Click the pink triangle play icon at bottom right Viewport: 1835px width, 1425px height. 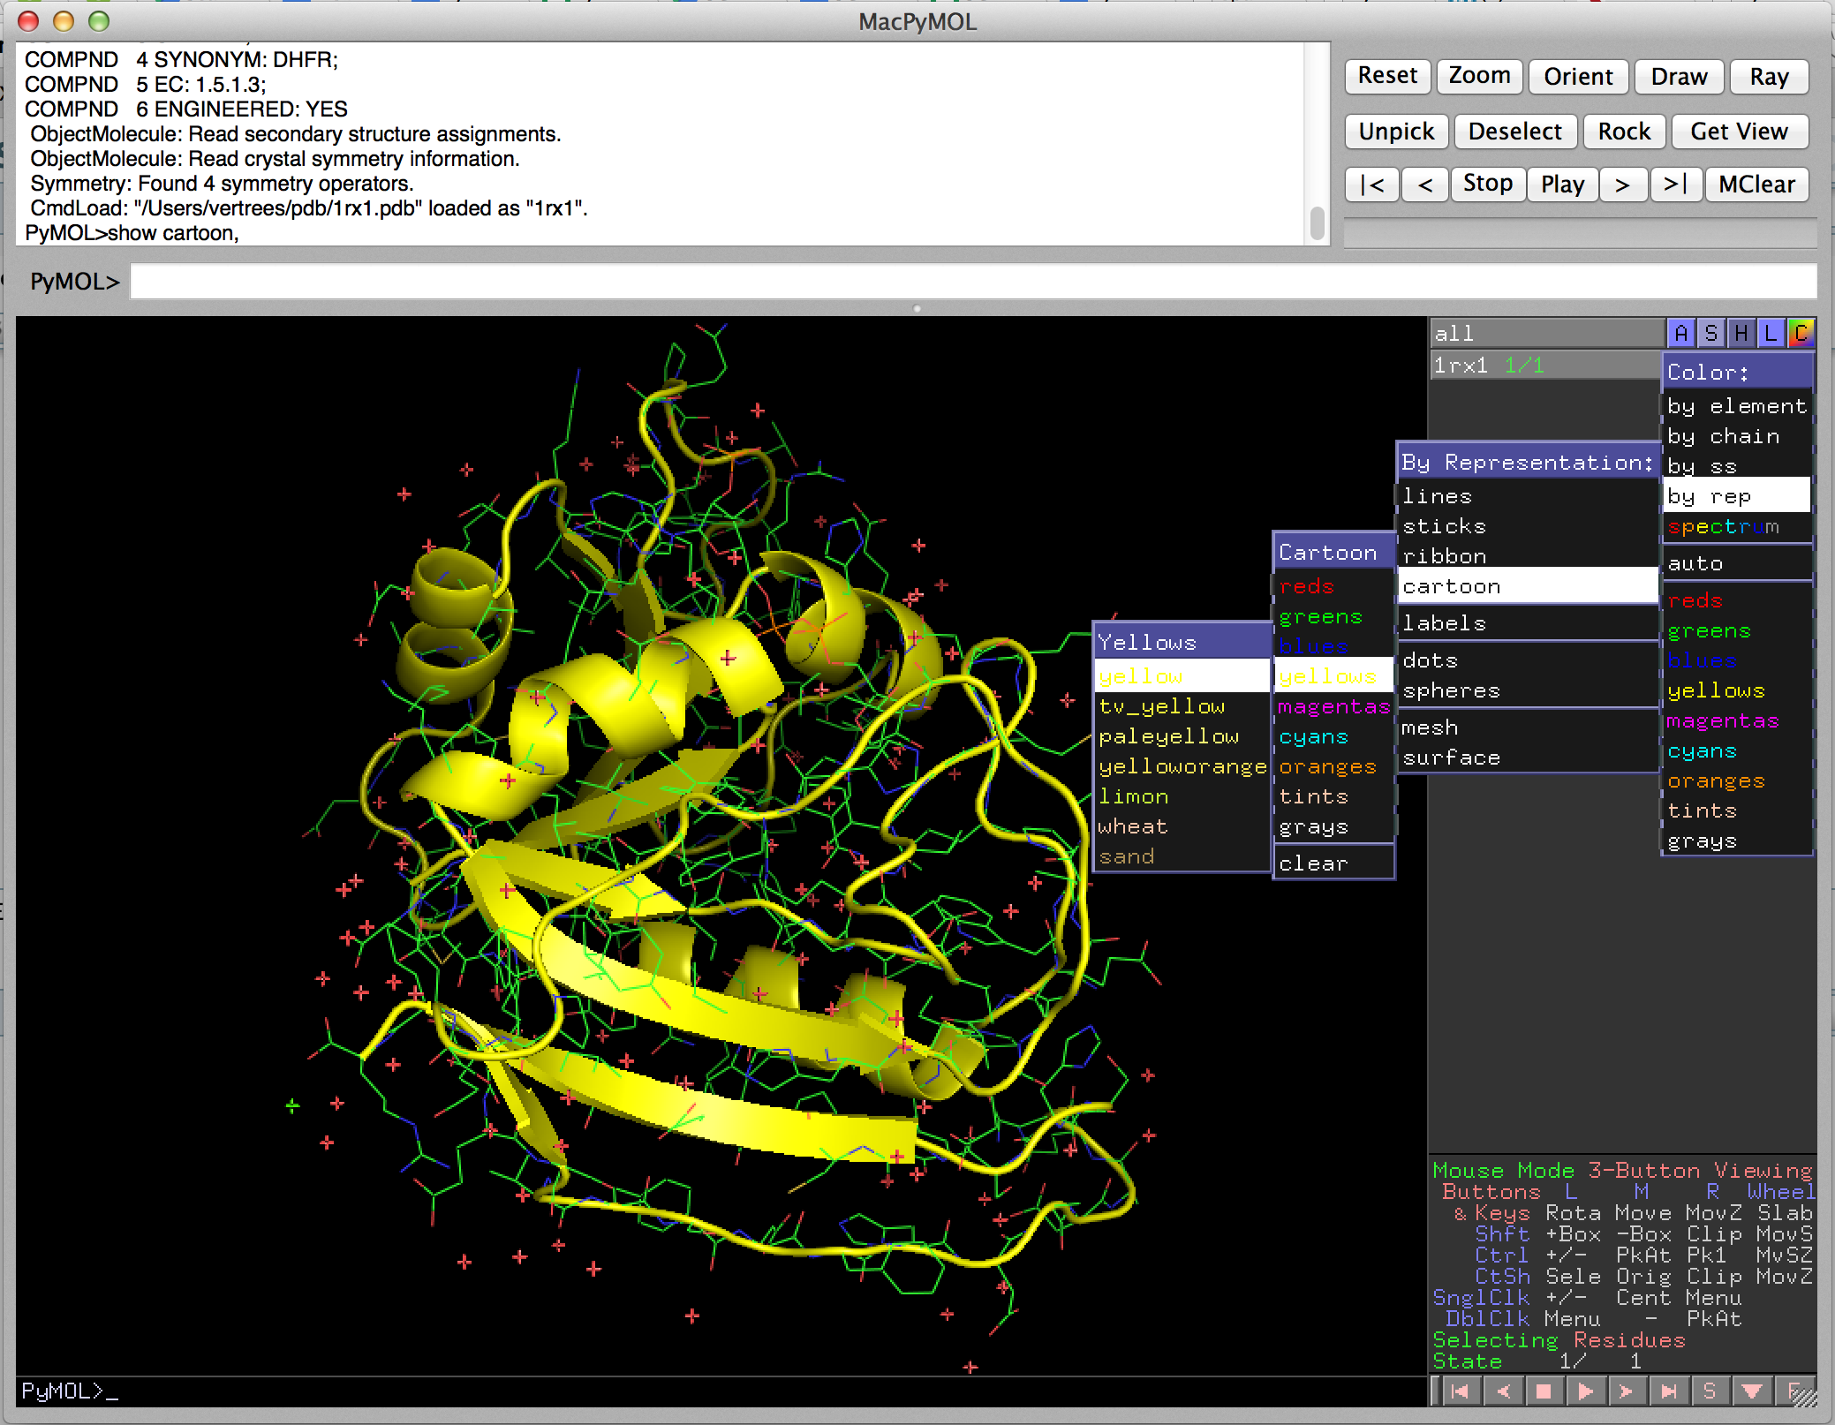point(1585,1391)
